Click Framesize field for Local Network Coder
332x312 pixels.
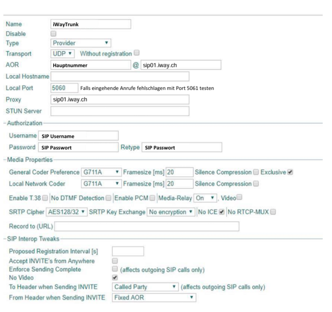tap(180, 184)
